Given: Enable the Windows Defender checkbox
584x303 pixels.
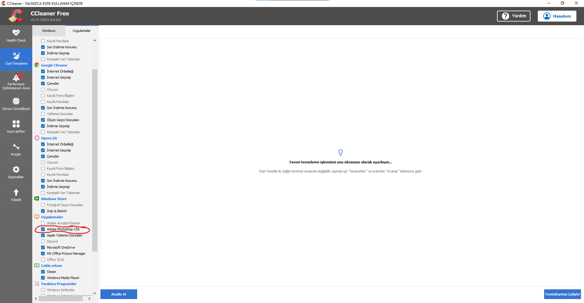Looking at the screenshot, I should (43, 290).
